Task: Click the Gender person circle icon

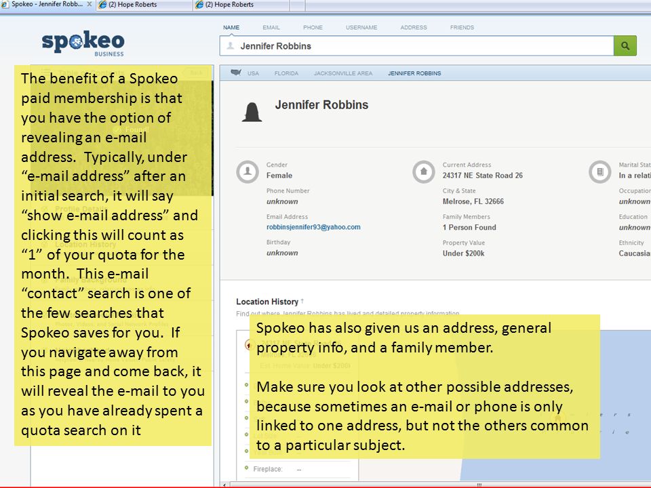Action: (248, 171)
